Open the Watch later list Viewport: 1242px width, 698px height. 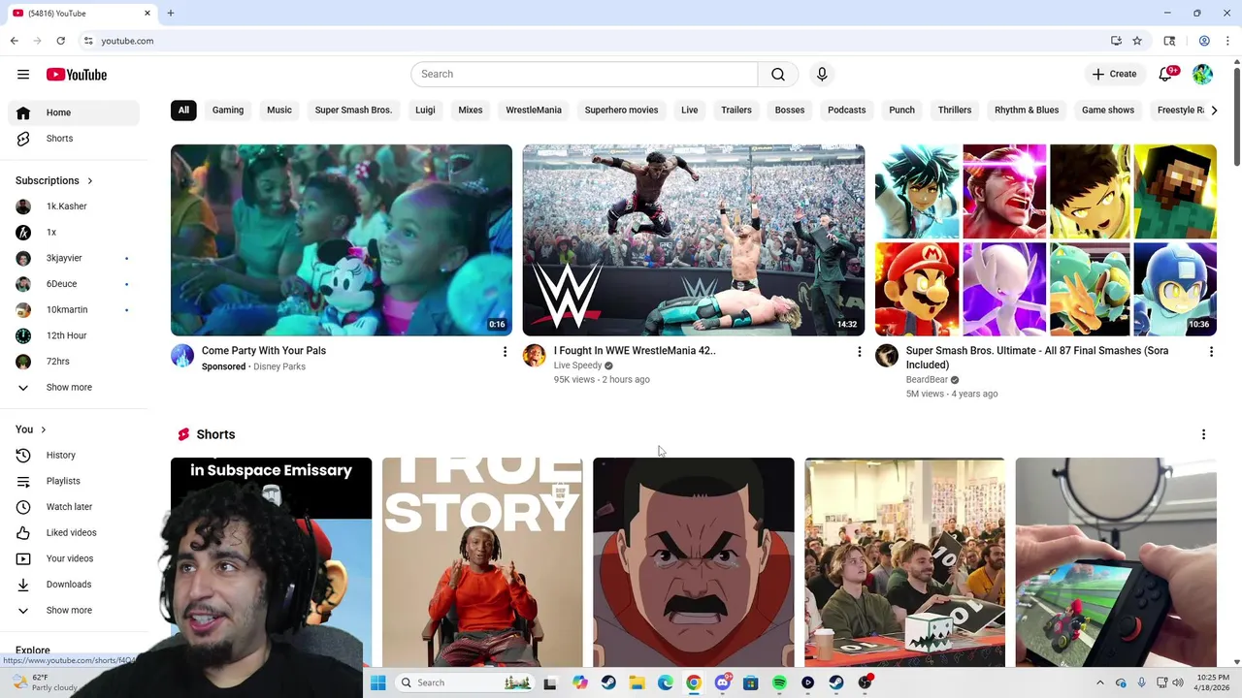pos(74,507)
